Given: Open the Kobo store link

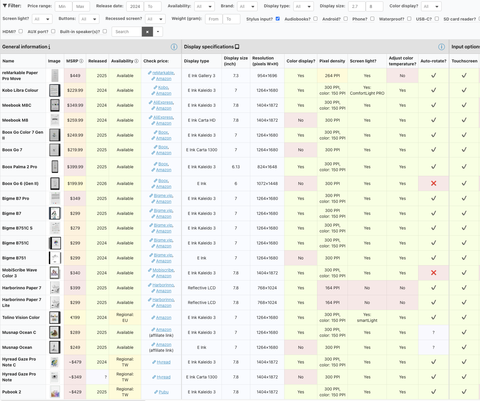Looking at the screenshot, I should [x=163, y=87].
